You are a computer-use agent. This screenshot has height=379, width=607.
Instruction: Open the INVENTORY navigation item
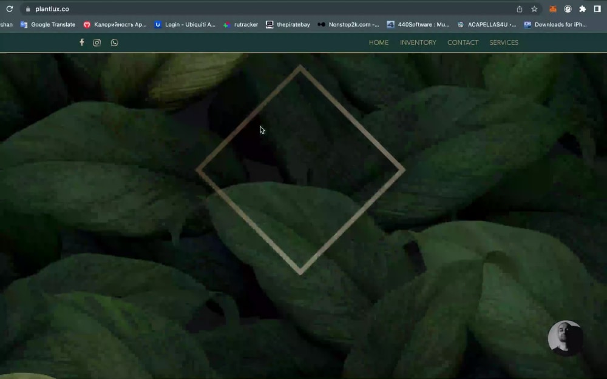(x=418, y=42)
